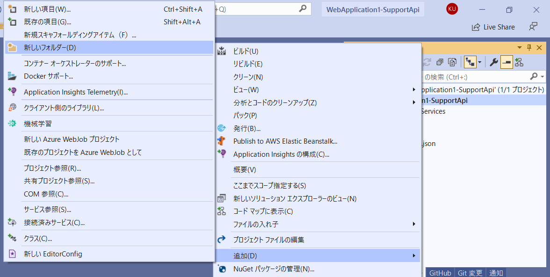Viewport: 550px width, 277px height.
Task: Click the magnifier icon in top search box
Action: (302, 9)
